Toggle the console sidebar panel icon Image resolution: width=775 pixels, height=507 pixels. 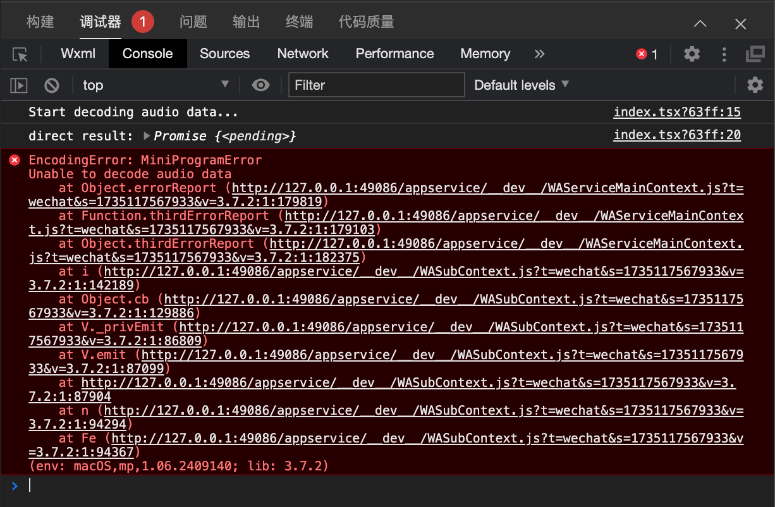[19, 85]
